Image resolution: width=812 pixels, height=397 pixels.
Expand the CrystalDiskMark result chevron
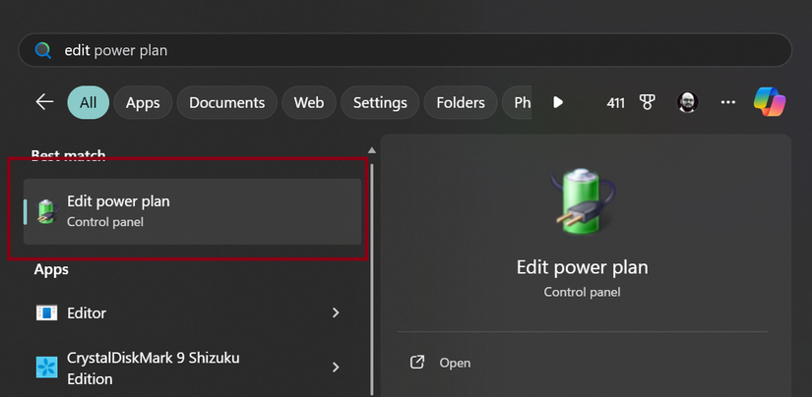[336, 367]
